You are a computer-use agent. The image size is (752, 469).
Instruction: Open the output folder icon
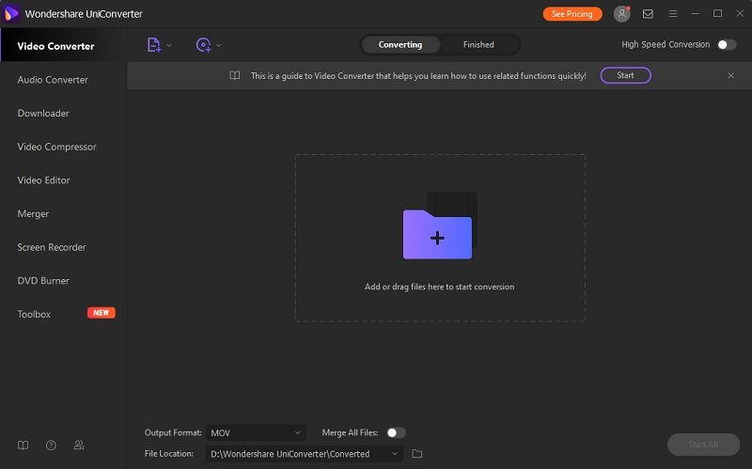click(417, 454)
